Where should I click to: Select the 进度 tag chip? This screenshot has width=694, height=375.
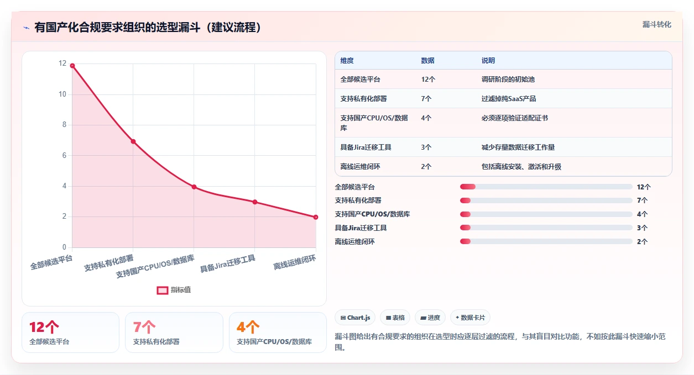[x=430, y=318]
